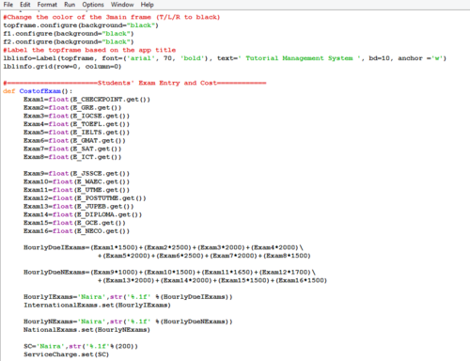Click the continuation line starting with Exam13*2000
This screenshot has width=470, height=361.
click(212, 280)
